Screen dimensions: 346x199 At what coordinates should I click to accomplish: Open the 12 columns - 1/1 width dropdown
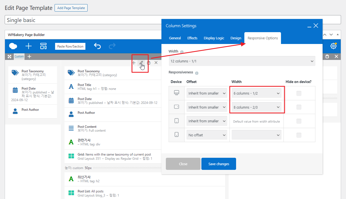242,61
